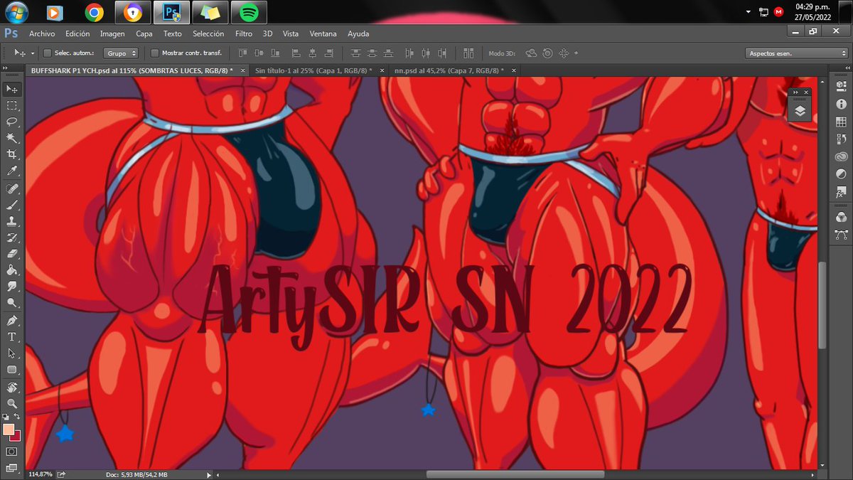Click the 3D rotate mode icon
This screenshot has height=480, width=853.
coord(531,53)
